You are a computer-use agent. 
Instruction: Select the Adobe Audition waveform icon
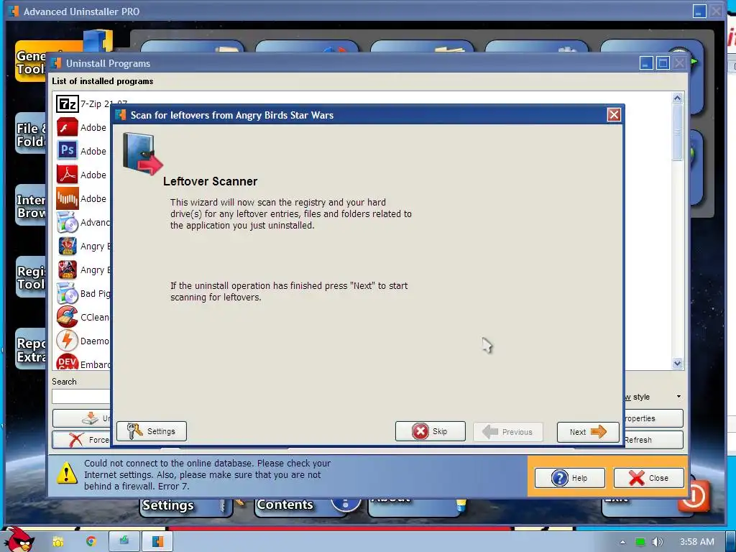67,198
